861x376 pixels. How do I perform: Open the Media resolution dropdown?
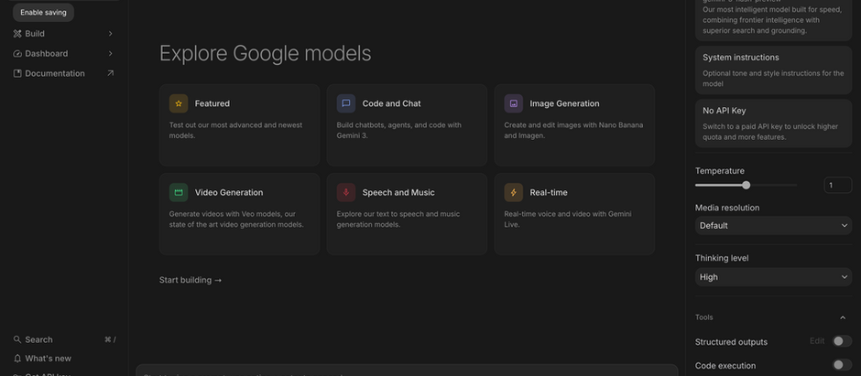[x=773, y=225]
